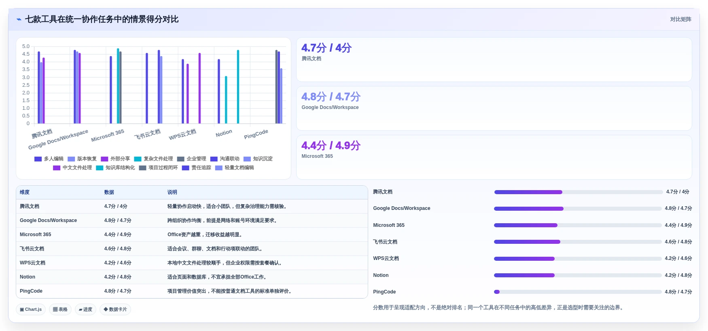Click the description starting 项目管理价值突出

231,291
